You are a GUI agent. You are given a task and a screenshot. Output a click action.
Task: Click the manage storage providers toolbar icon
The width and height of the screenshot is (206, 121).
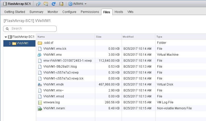point(61,4)
